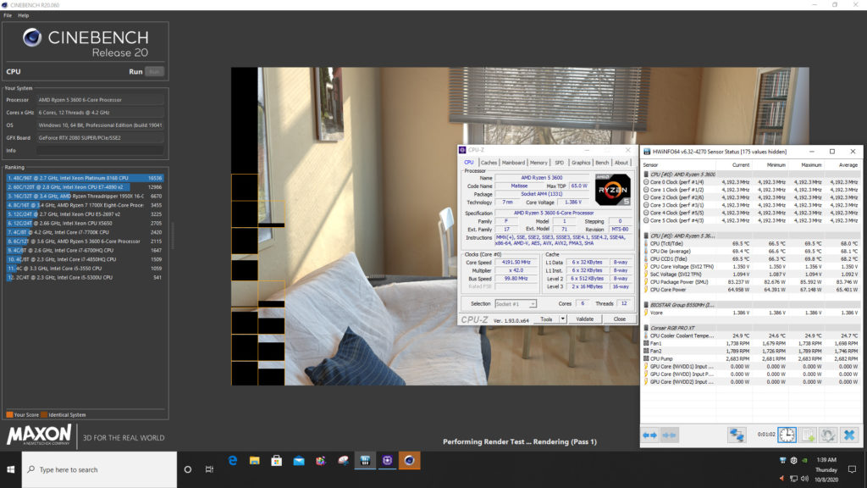This screenshot has height=488, width=867.
Task: Open the Snipping Tool taskbar icon
Action: click(343, 460)
